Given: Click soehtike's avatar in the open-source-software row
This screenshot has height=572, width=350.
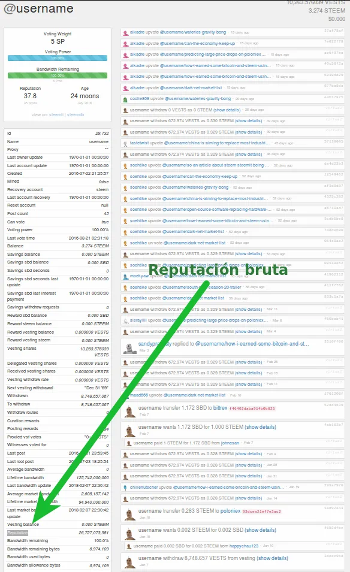Looking at the screenshot, I should [125, 210].
